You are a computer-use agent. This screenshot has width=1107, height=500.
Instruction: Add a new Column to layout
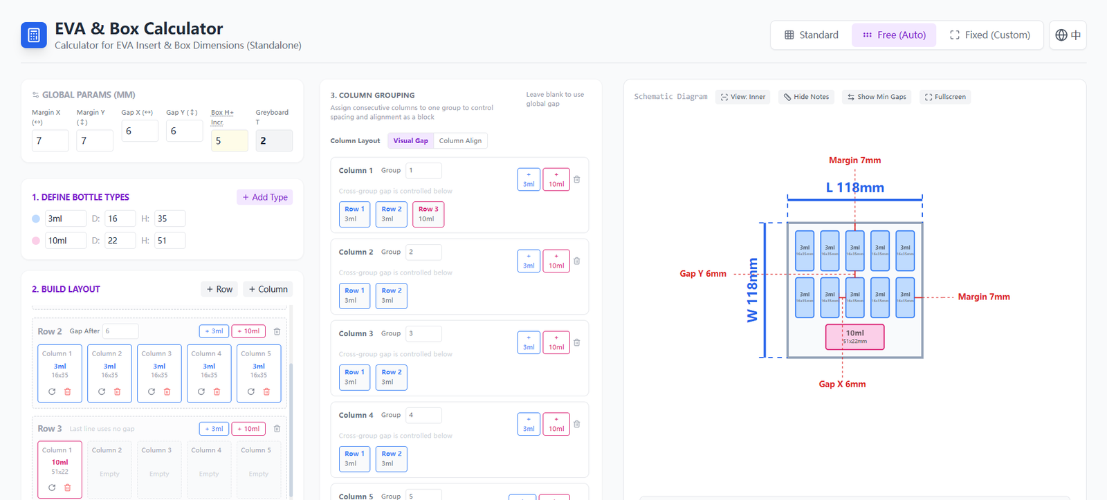click(x=268, y=289)
